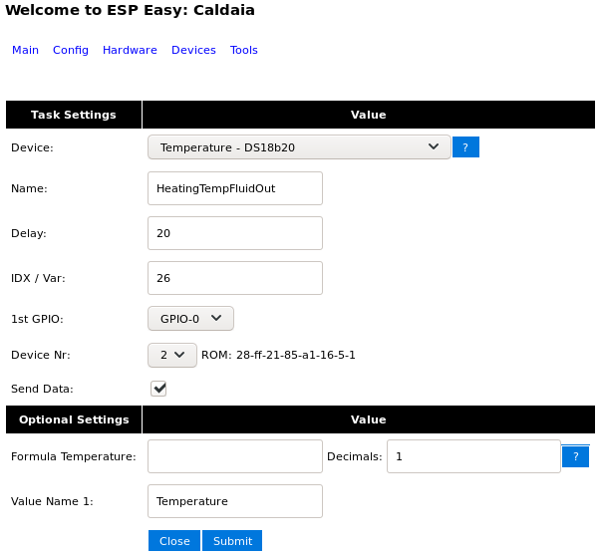Screen dimensions: 604x554
Task: Click the page title Caldaia heading
Action: (130, 10)
